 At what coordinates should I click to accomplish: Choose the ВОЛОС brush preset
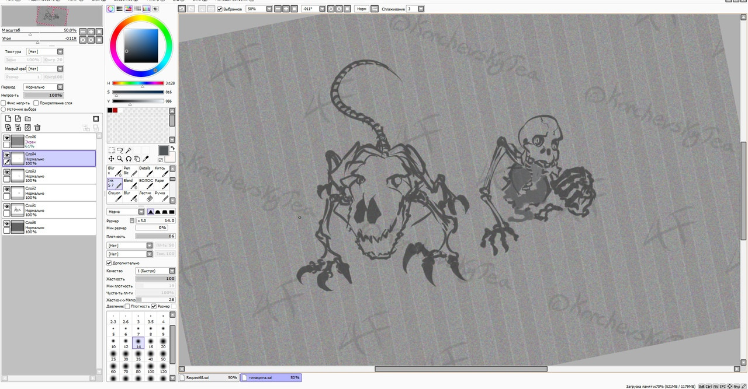[x=146, y=184]
